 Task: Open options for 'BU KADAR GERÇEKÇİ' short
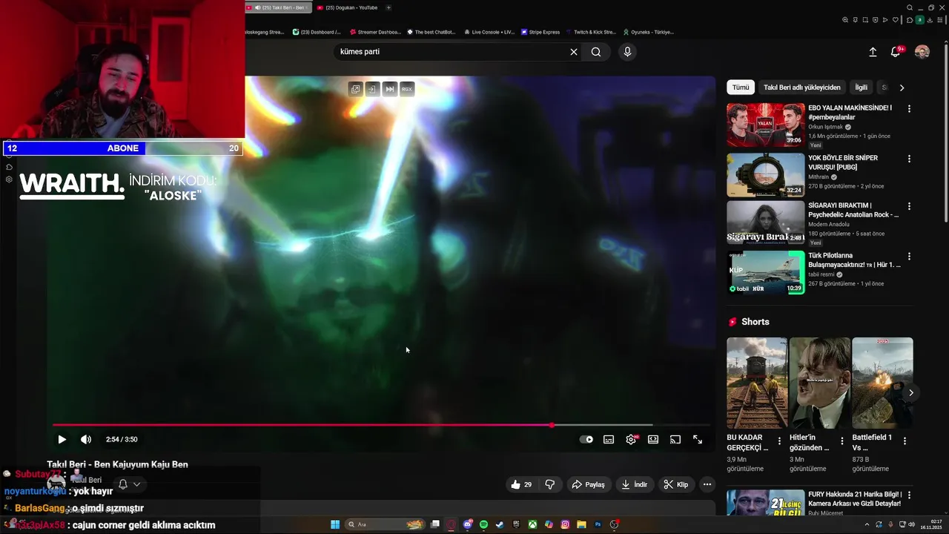779,441
